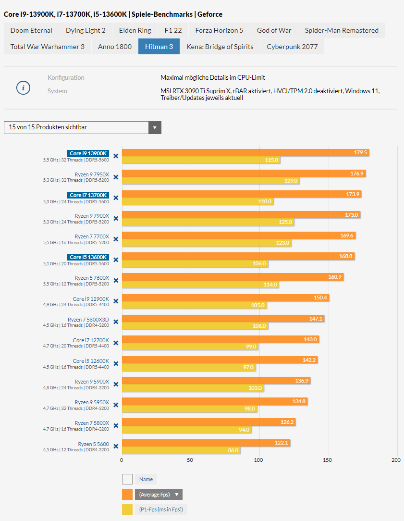The height and width of the screenshot is (521, 405).
Task: Click the Ryzen 9 5950X label
Action: 92,402
